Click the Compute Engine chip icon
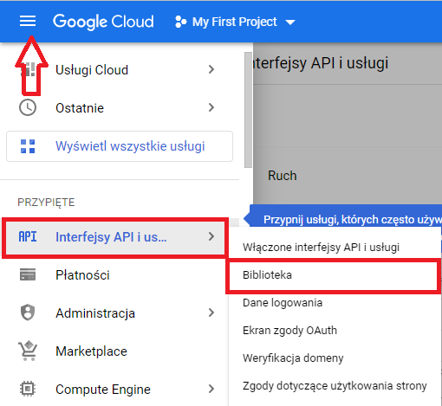Screen dimensions: 442x406 coord(28,389)
